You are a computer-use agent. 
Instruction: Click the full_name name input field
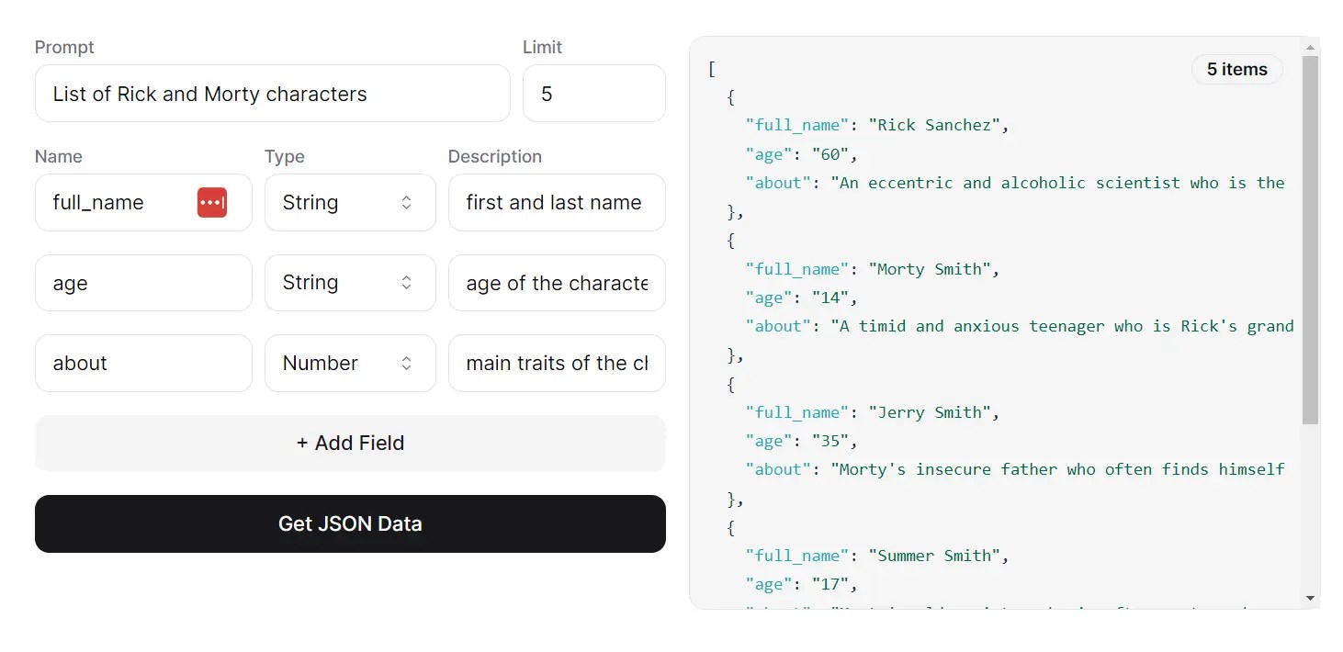point(119,202)
